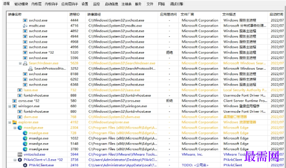Open the 文件 tab
This screenshot has width=286, height=168.
150,4
